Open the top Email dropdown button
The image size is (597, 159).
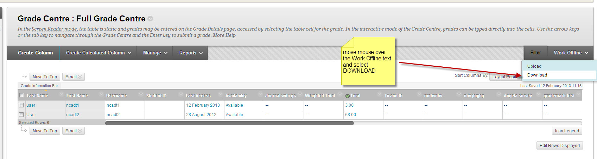point(73,77)
